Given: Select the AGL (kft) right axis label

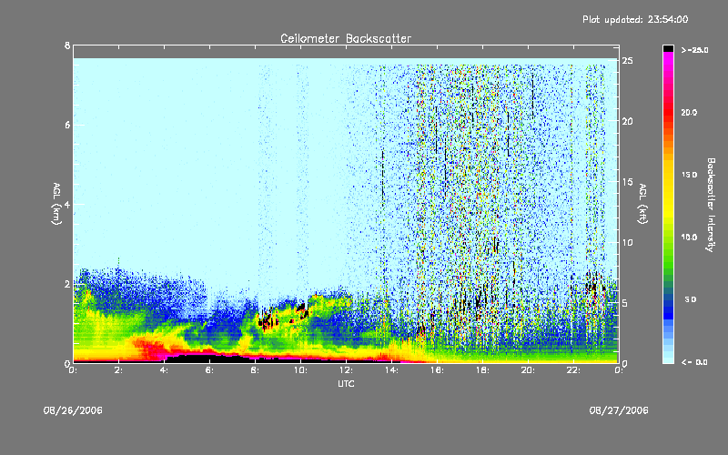Looking at the screenshot, I should click(642, 204).
